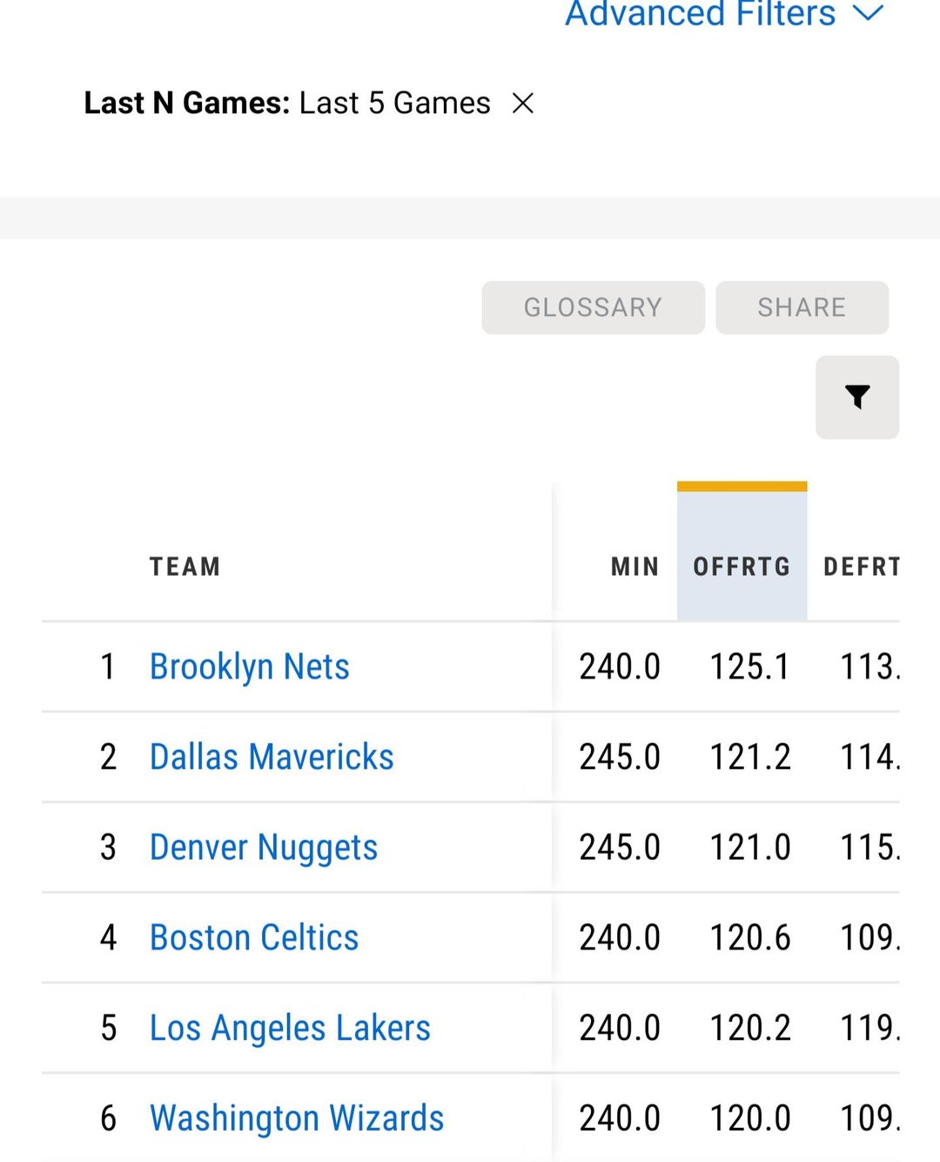The width and height of the screenshot is (940, 1162).
Task: Go to Denver Nuggets team page
Action: point(264,848)
